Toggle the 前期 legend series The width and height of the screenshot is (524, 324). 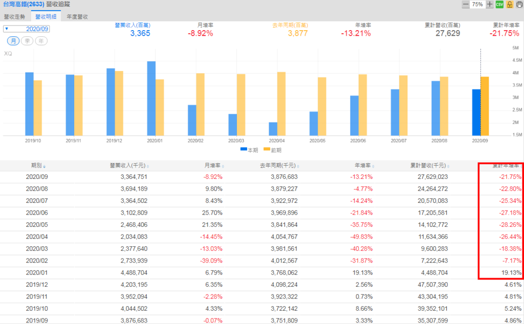272,150
